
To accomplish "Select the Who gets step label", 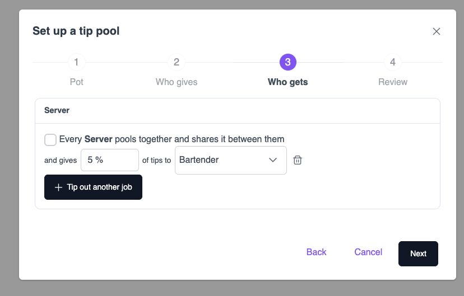I will coord(287,82).
